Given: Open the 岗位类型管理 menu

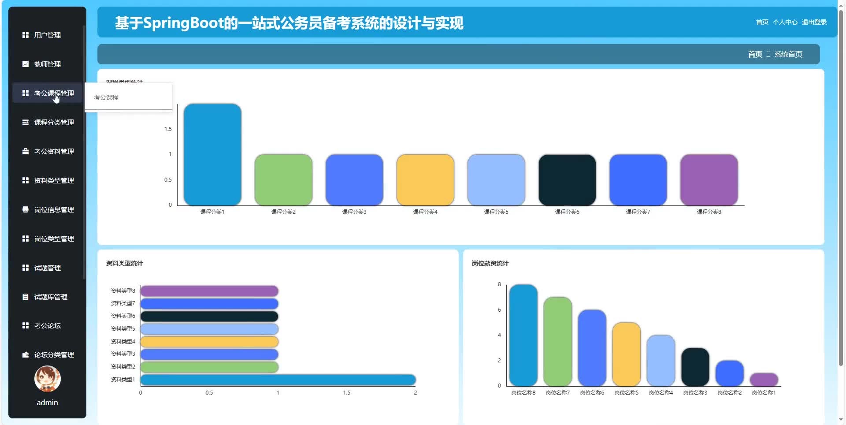Looking at the screenshot, I should tap(47, 239).
